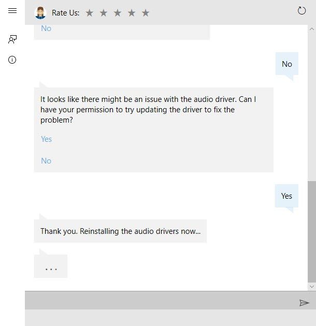The image size is (316, 326).
Task: Open the contact support agent icon
Action: 12,39
